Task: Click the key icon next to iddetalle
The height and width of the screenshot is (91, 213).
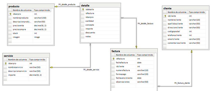Action: (83, 9)
